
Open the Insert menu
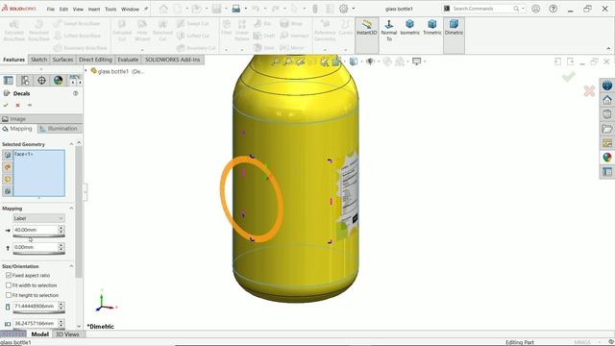tap(94, 9)
